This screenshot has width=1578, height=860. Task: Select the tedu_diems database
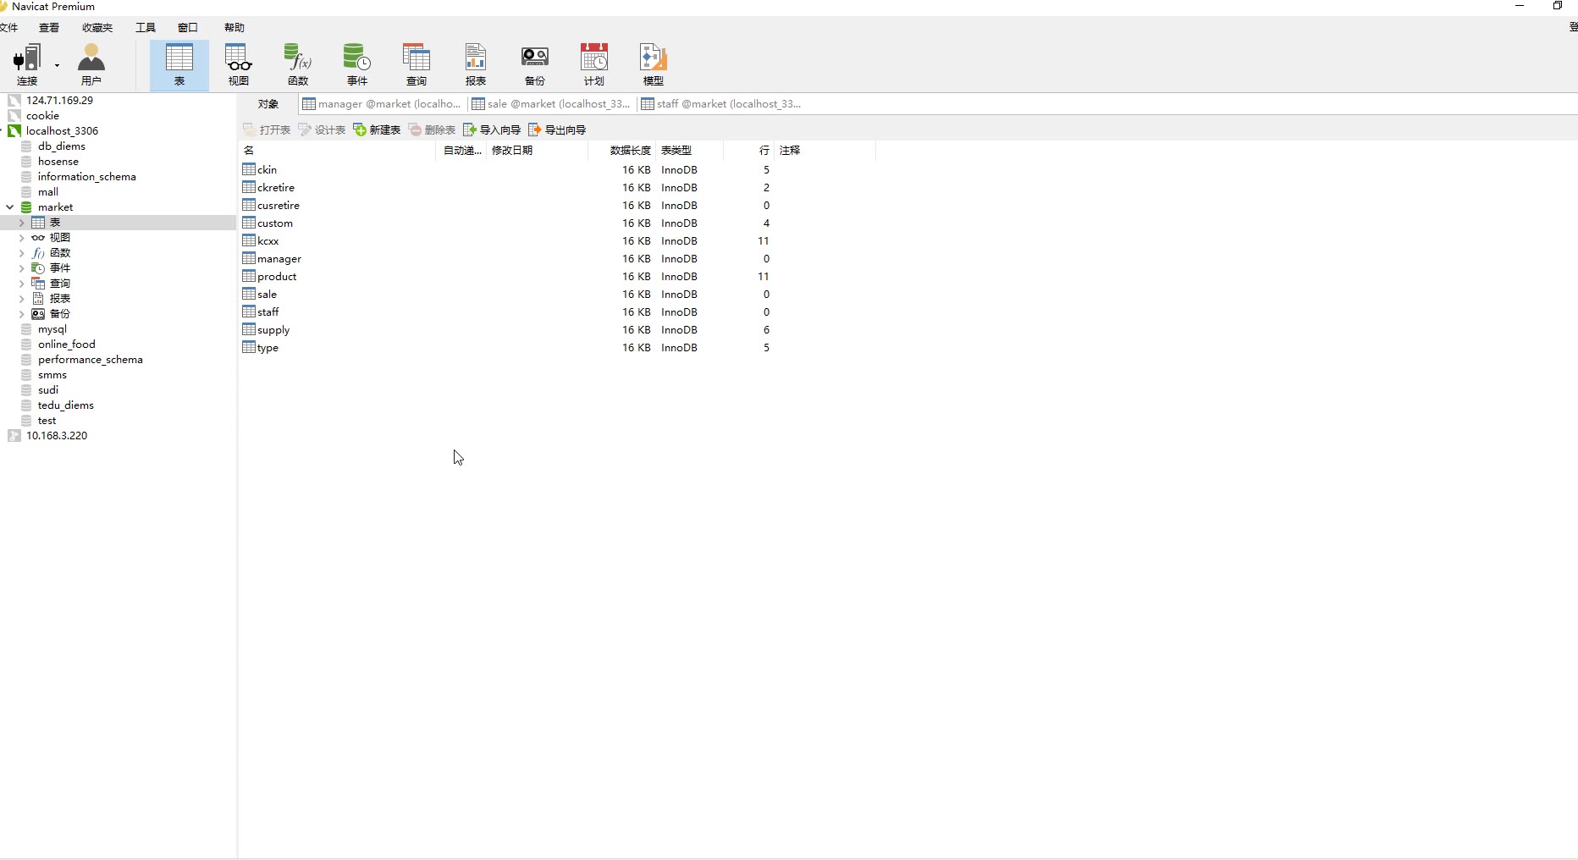(x=65, y=405)
